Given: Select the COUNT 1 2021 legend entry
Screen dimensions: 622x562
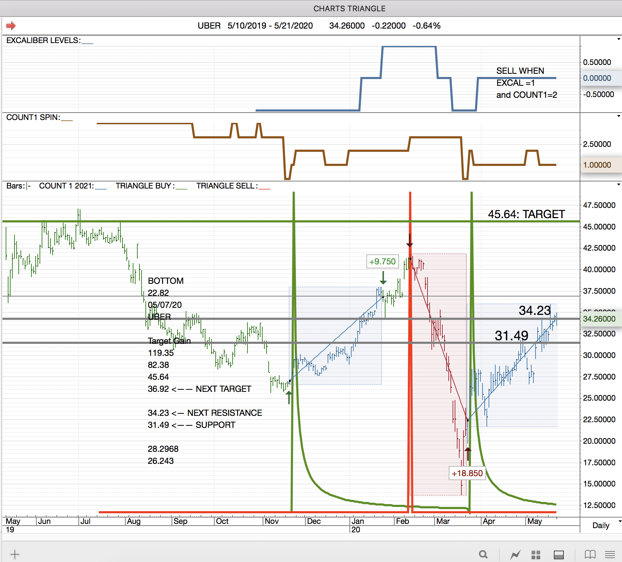Looking at the screenshot, I should (66, 186).
